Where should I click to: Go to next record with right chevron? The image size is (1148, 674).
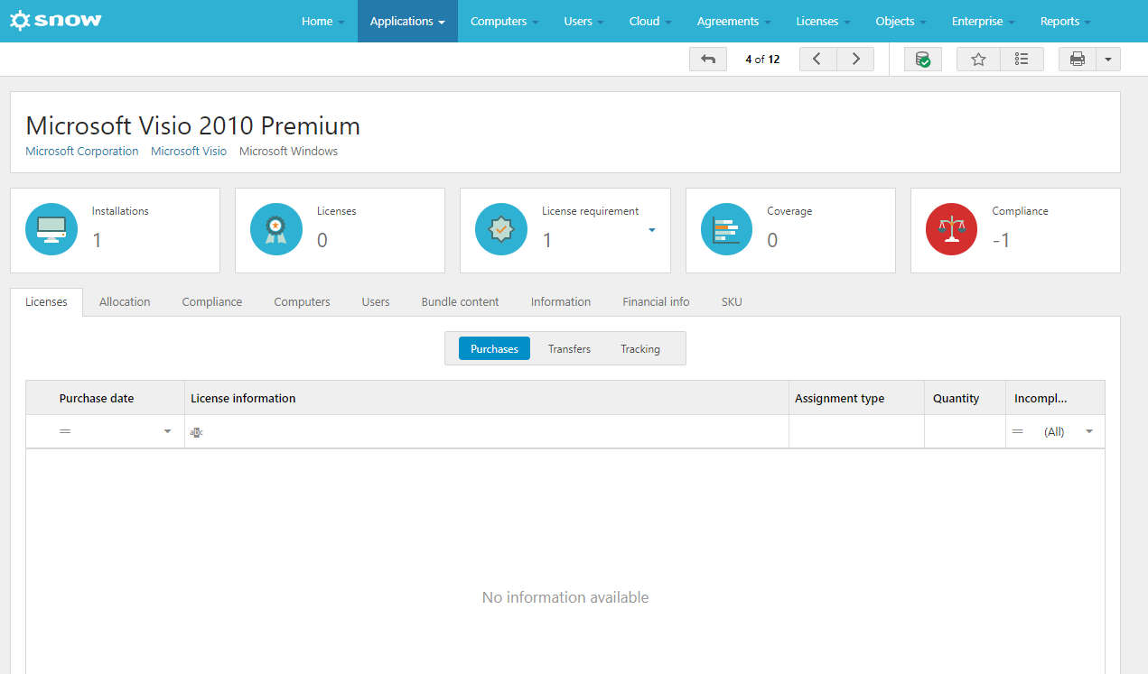click(x=855, y=60)
